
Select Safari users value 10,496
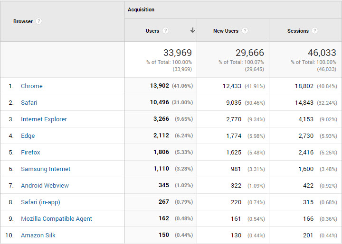click(x=160, y=102)
